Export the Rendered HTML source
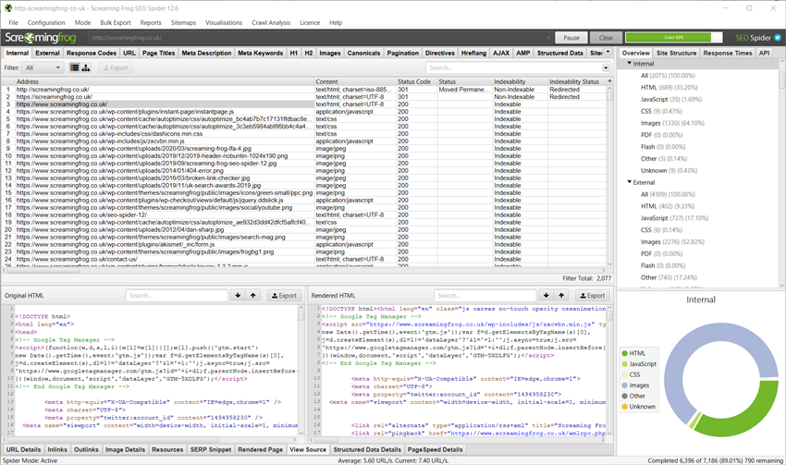The width and height of the screenshot is (786, 465). tap(592, 296)
